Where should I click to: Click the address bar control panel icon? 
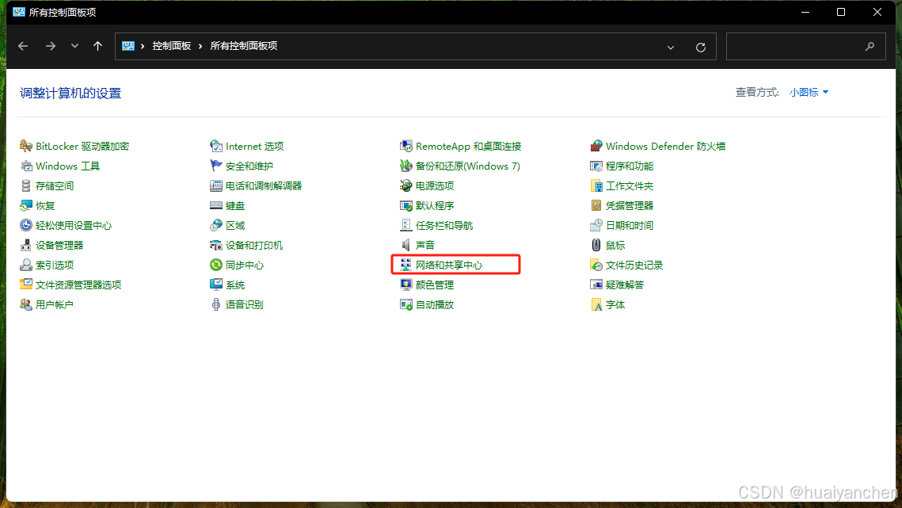(x=128, y=46)
